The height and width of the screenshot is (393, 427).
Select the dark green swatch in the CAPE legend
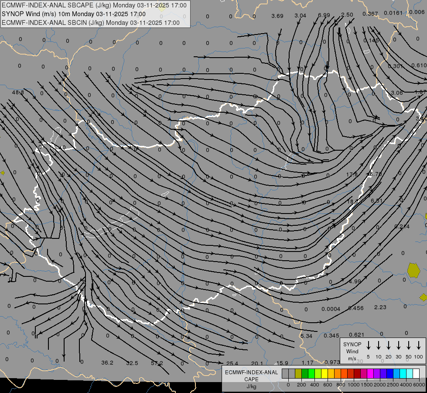tap(305, 373)
